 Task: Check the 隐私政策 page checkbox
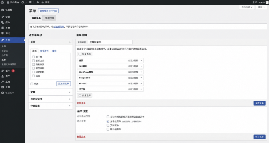(x=34, y=65)
